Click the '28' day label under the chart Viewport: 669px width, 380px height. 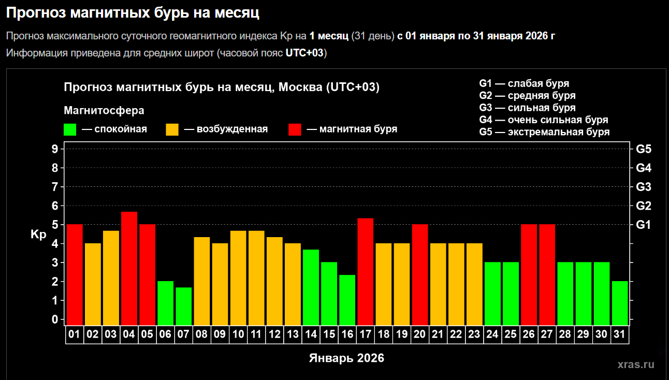[565, 334]
